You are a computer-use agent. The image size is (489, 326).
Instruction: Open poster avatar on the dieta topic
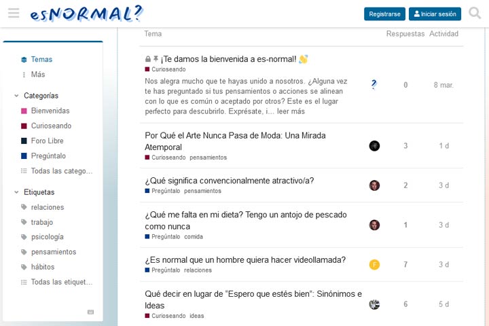point(374,225)
